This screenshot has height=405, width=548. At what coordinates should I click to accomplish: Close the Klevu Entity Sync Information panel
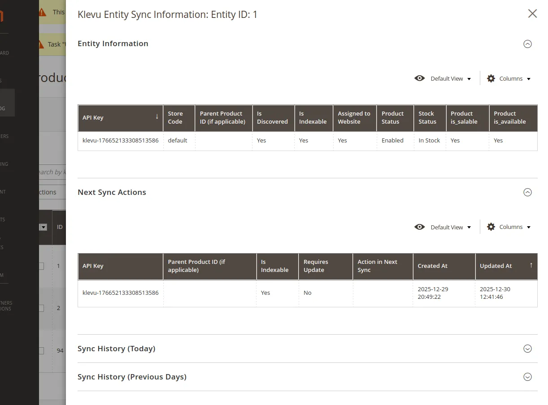click(x=532, y=13)
